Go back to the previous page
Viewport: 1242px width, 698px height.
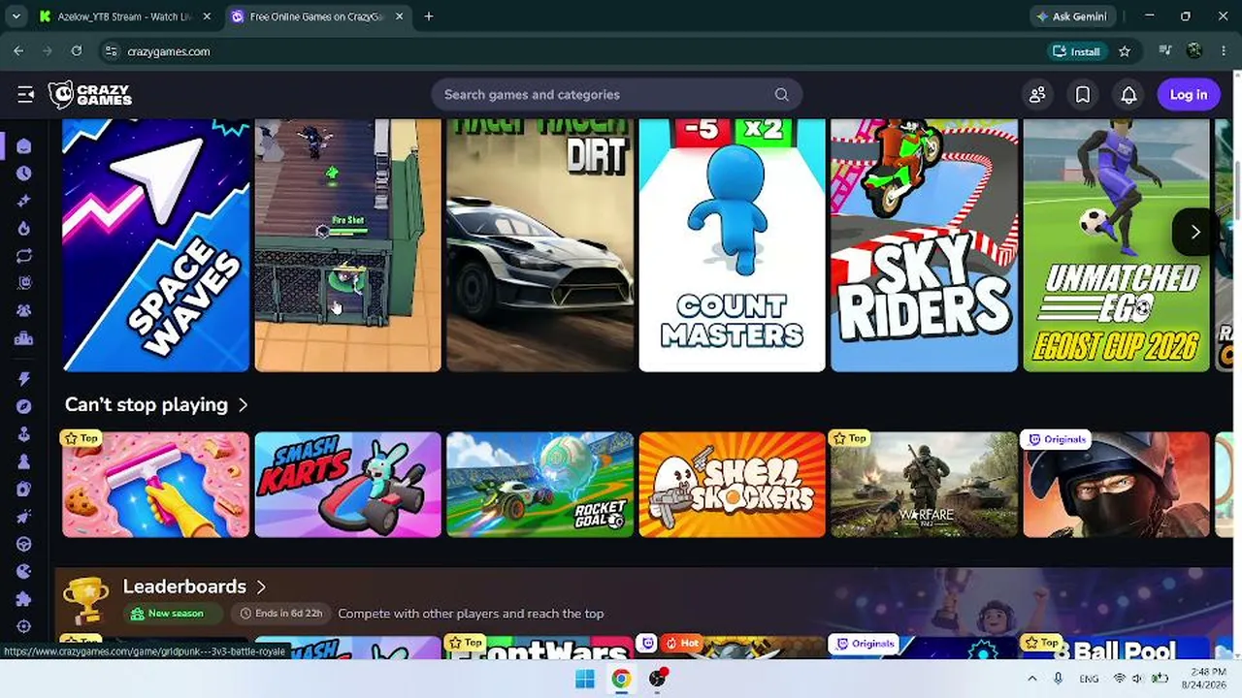tap(18, 51)
